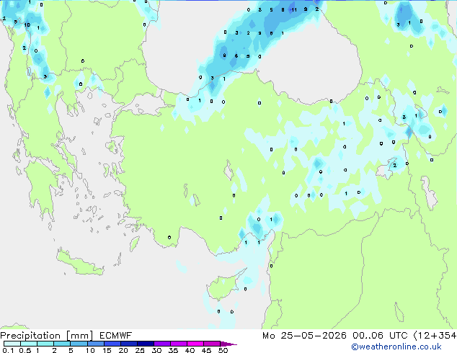Select the 2–5 mm legend color swatch

[62, 344]
